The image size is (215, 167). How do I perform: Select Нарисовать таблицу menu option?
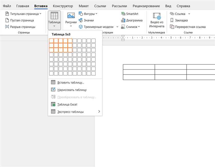pos(72,90)
